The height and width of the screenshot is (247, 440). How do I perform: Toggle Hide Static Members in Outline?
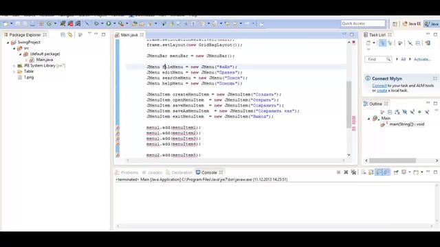pyautogui.click(x=412, y=112)
